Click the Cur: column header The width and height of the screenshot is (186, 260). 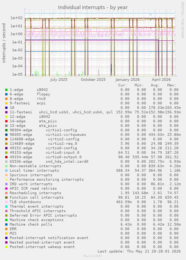123,85
